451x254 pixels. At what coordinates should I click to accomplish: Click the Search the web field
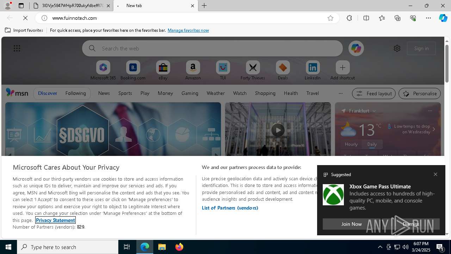click(x=212, y=48)
